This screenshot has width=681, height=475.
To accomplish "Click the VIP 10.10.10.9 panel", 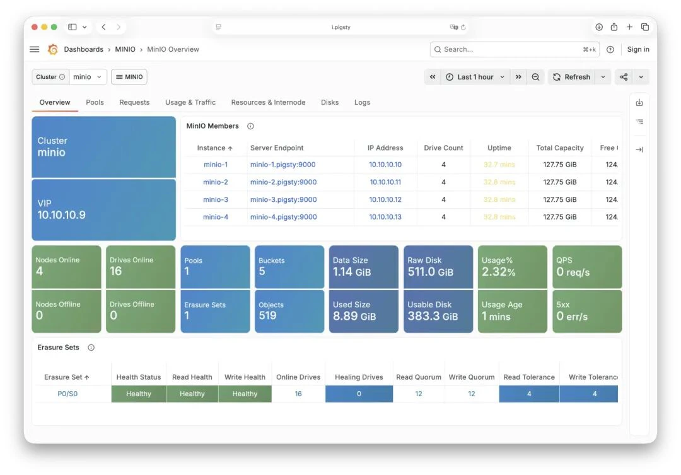I will 104,210.
